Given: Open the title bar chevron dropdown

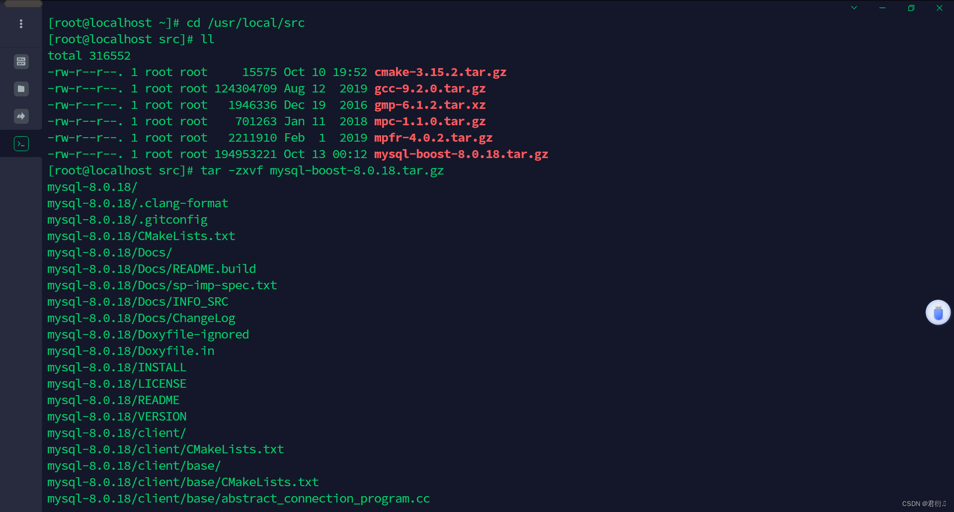Looking at the screenshot, I should tap(854, 8).
